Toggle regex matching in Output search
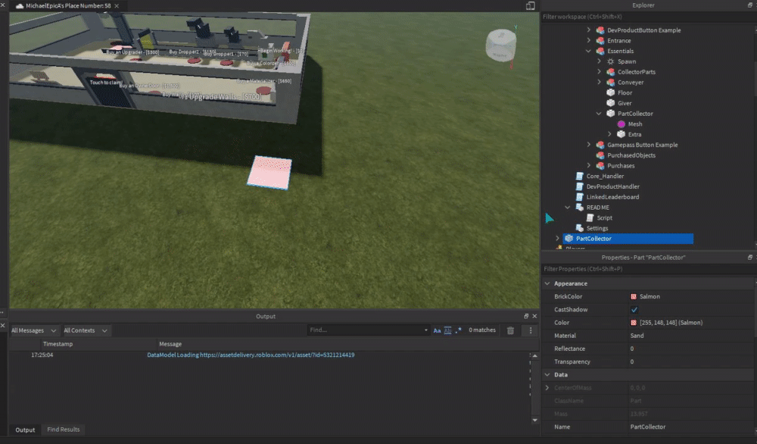 click(458, 330)
